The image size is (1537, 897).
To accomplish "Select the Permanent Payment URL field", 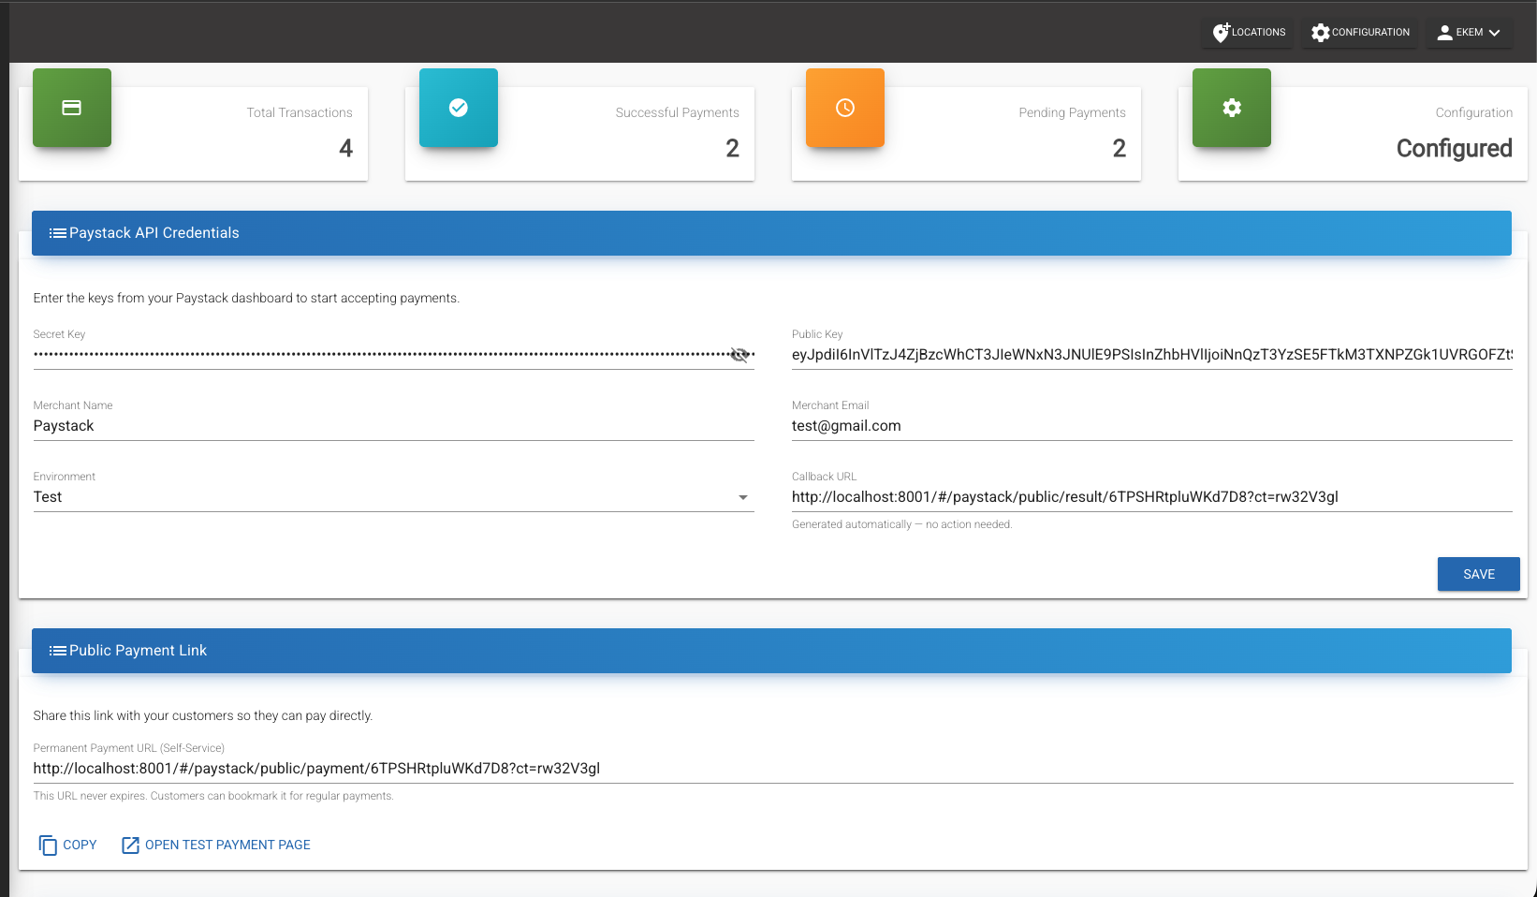I will 773,769.
